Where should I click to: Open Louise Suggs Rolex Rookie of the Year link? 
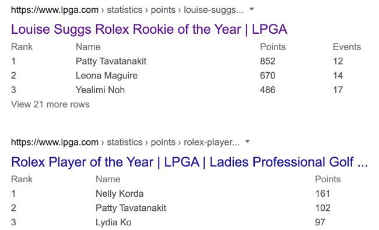(x=149, y=30)
